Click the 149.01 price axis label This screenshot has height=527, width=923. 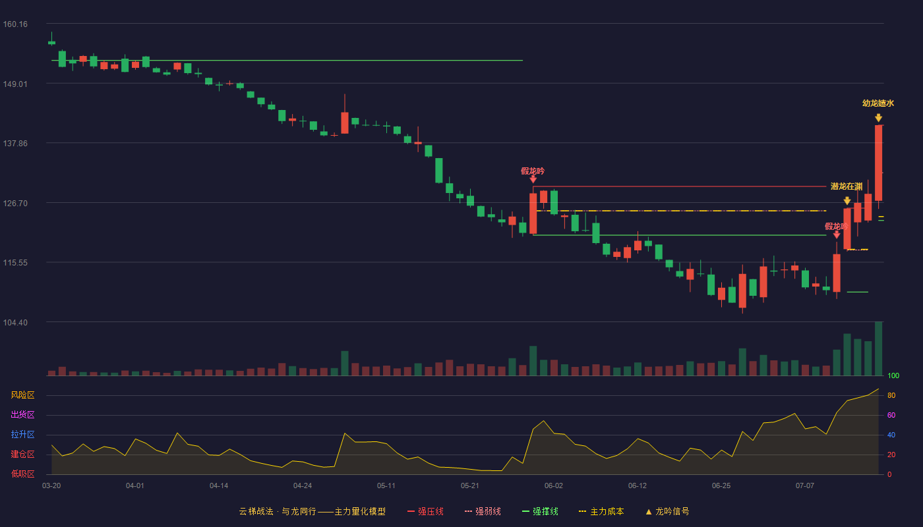point(15,84)
